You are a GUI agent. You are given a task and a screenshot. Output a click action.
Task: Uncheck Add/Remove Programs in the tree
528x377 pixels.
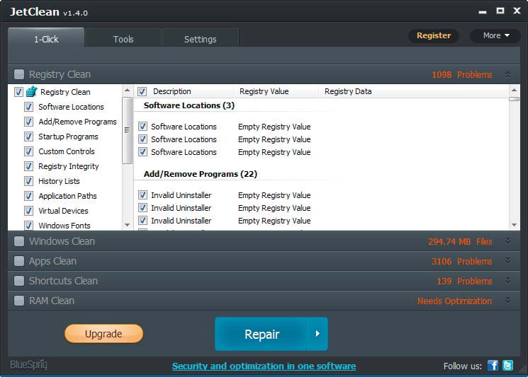[28, 122]
